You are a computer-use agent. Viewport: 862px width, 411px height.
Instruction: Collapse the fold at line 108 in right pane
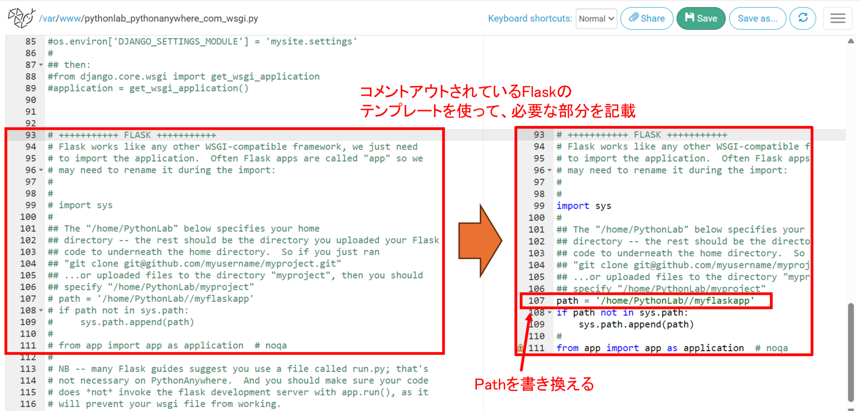pos(550,313)
